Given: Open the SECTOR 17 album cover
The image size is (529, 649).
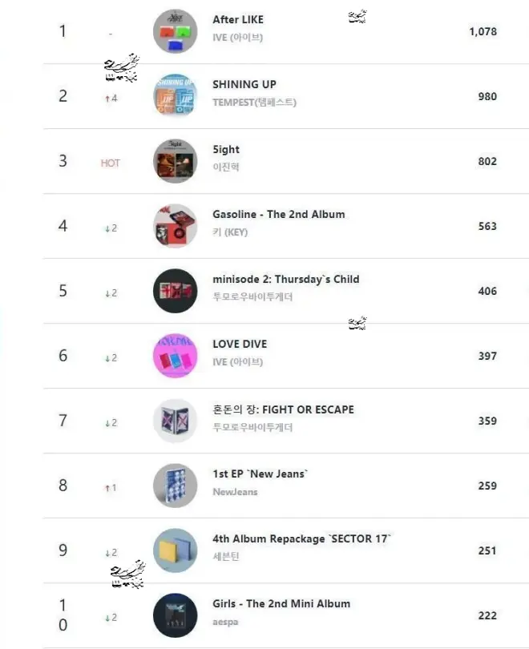Looking at the screenshot, I should [x=175, y=550].
